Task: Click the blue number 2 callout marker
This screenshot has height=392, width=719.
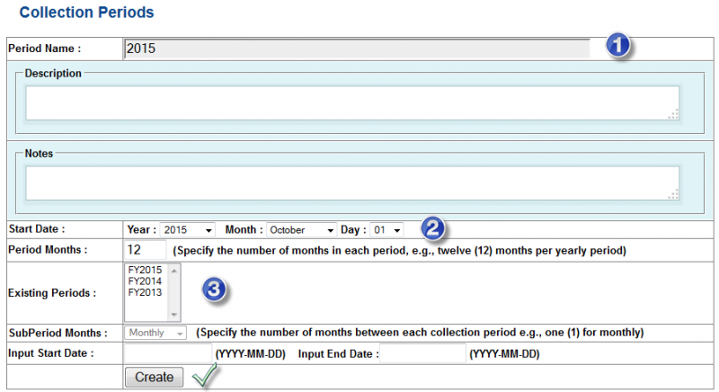Action: point(432,229)
